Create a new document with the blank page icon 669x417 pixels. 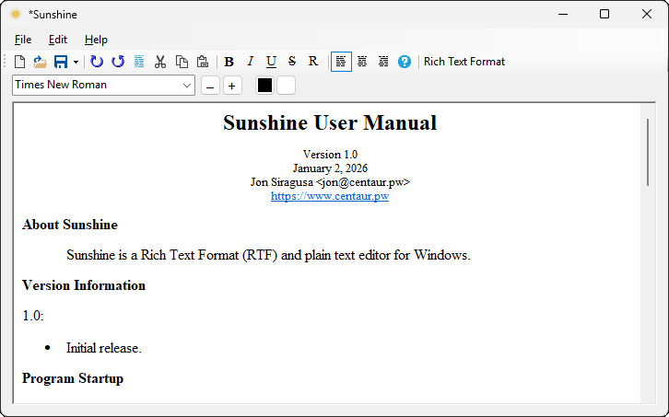click(19, 62)
